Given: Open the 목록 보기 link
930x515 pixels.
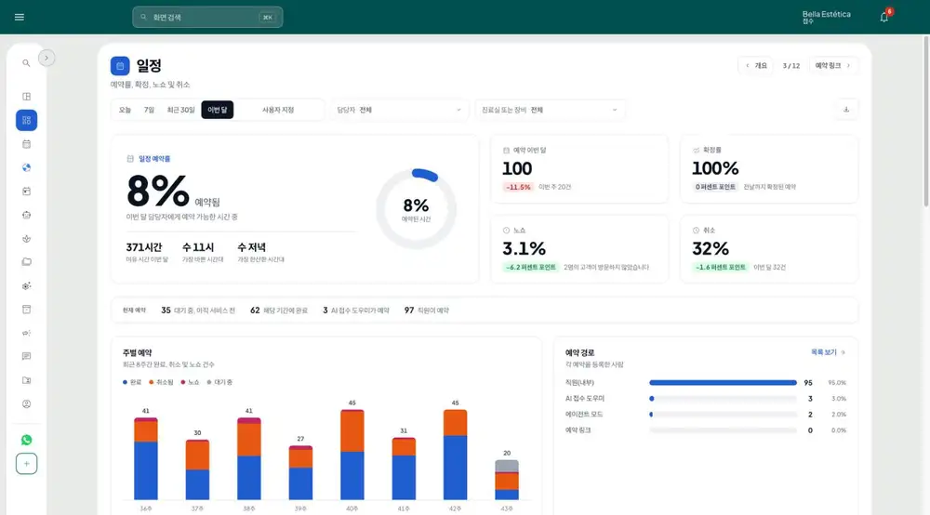Looking at the screenshot, I should tap(828, 352).
